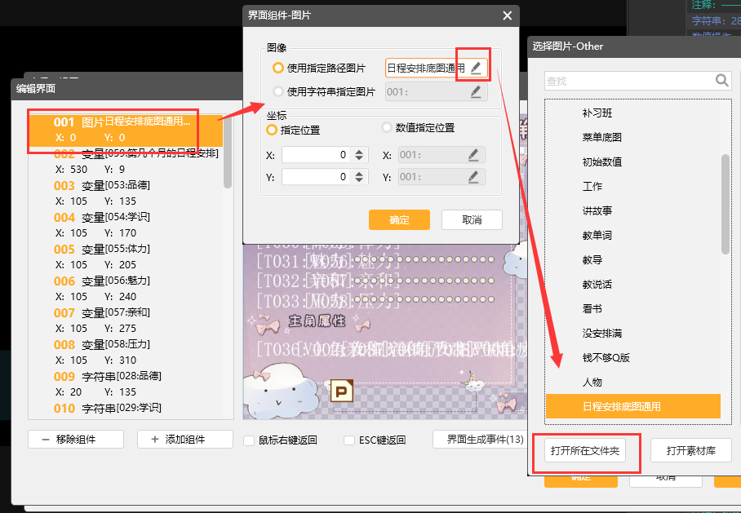Select 菜单底图 in image list
Screen dimensions: 741x513
point(632,138)
